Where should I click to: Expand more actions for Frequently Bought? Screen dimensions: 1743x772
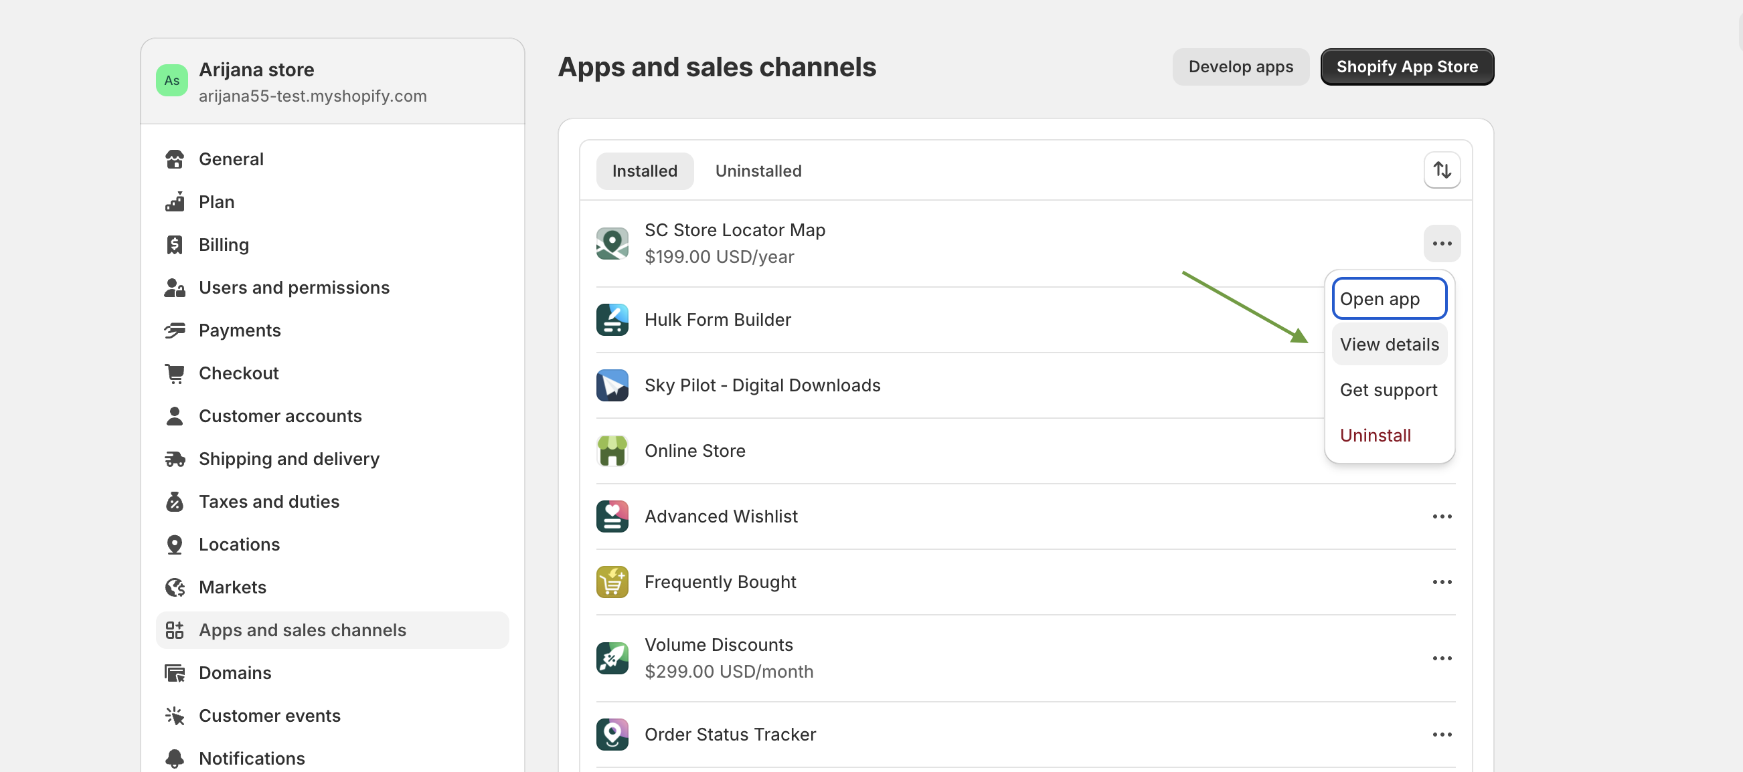(x=1441, y=582)
